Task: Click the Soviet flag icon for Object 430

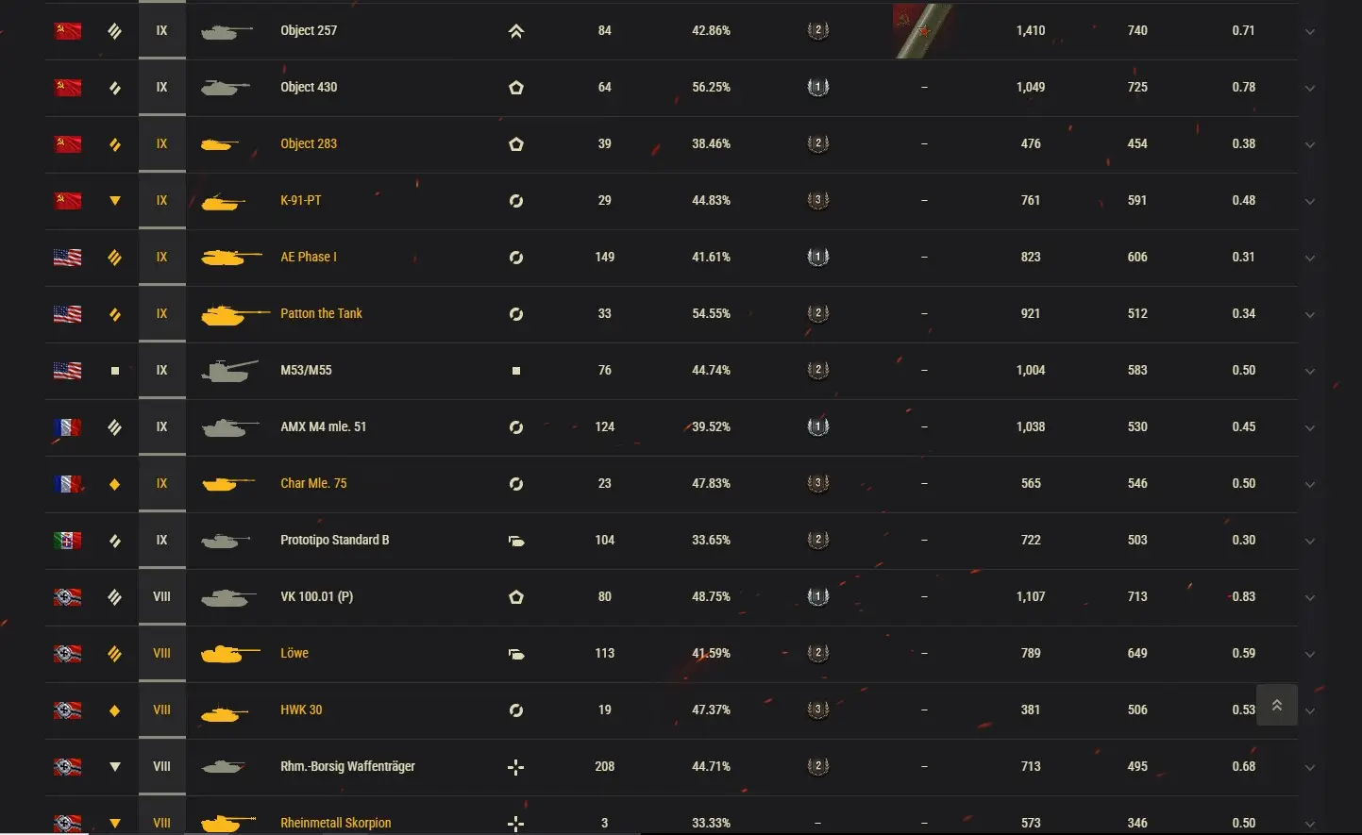Action: 67,88
